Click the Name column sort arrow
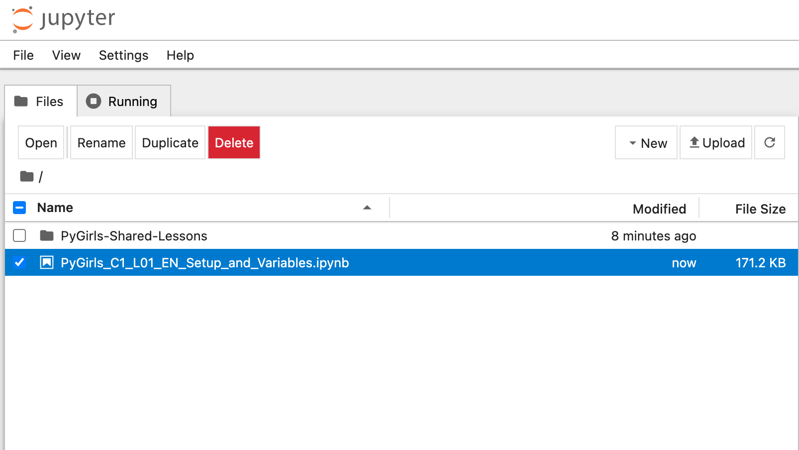The image size is (799, 450). (x=367, y=208)
